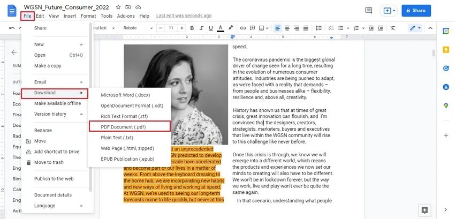Expand the numbered list options arrow
Screen dimensions: 455x219
[x=363, y=28]
